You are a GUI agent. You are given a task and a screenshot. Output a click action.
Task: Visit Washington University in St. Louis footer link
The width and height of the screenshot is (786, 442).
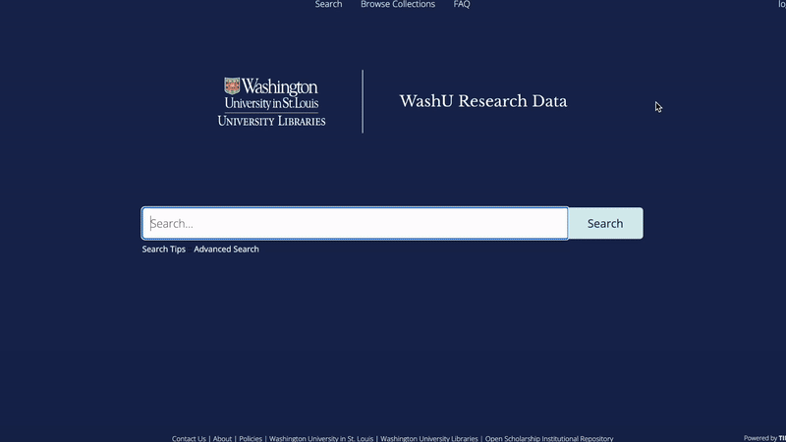(321, 438)
